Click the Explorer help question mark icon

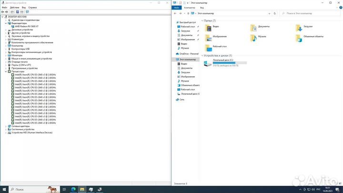pyautogui.click(x=341, y=8)
